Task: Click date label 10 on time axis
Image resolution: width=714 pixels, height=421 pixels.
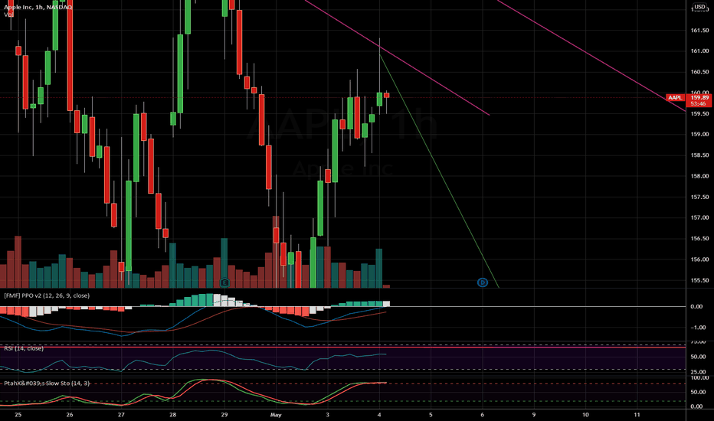Action: [x=585, y=415]
